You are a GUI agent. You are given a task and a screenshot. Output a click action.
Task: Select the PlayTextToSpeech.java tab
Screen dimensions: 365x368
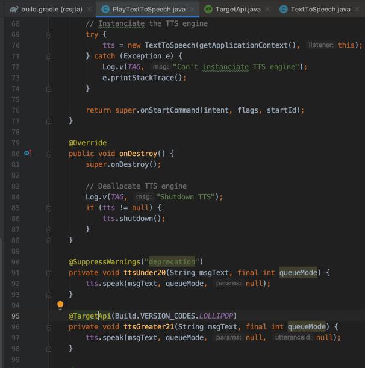[148, 9]
